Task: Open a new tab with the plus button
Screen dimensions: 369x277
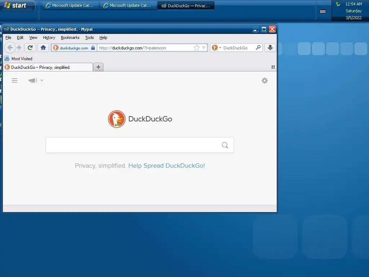Action: [x=98, y=67]
